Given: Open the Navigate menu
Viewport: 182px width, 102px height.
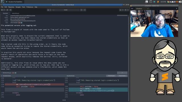Looking at the screenshot, I should click(18, 7).
